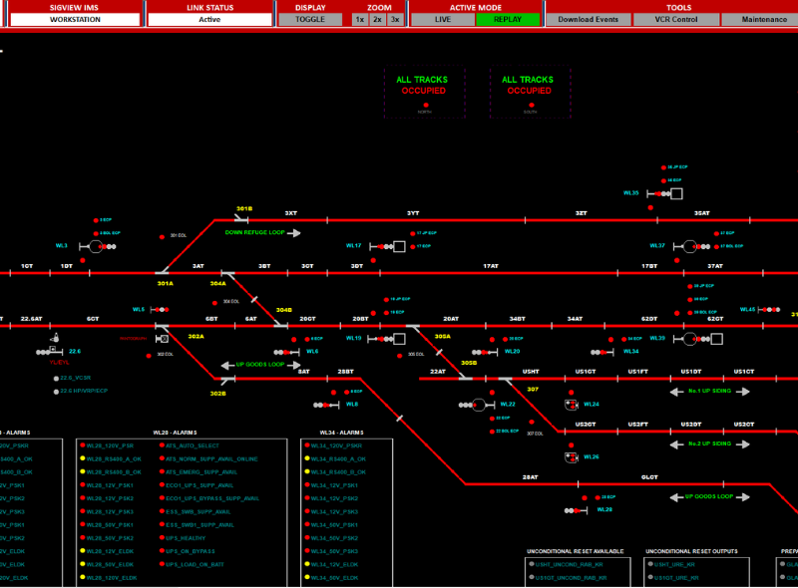Select points 302B on Up Goods Loop
This screenshot has width=798, height=588.
pos(227,380)
